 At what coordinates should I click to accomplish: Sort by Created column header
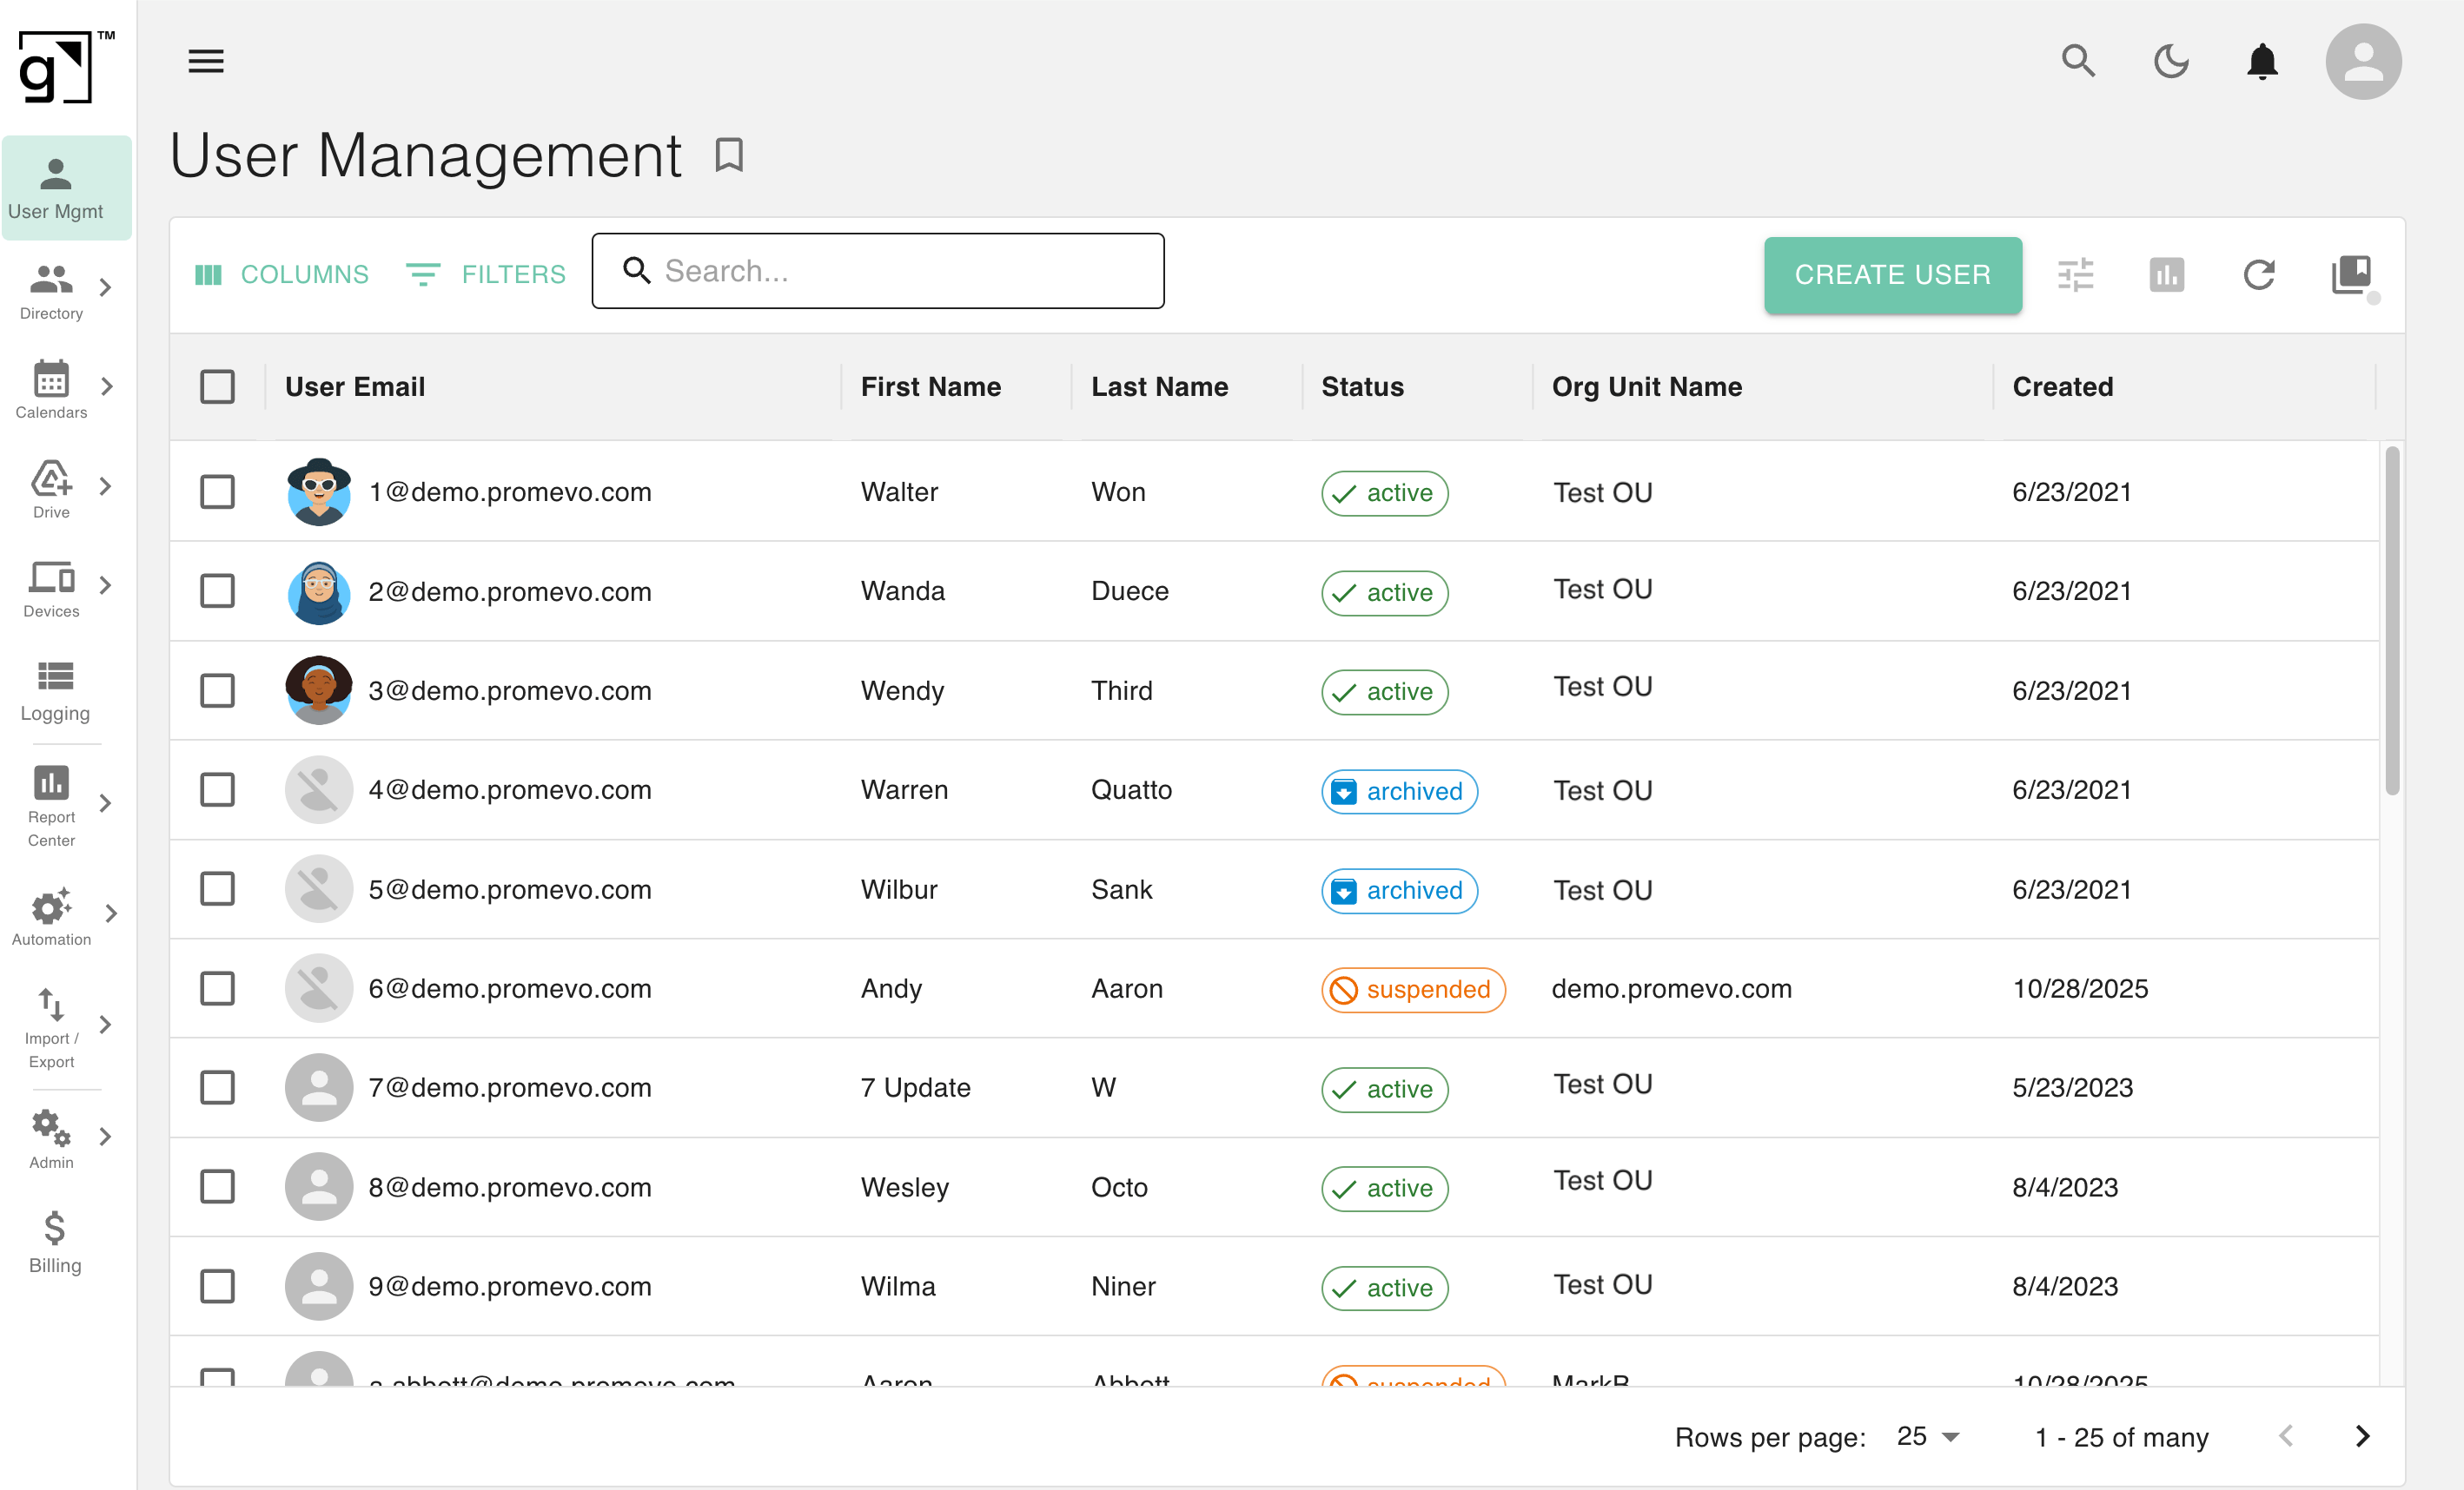pyautogui.click(x=2062, y=386)
